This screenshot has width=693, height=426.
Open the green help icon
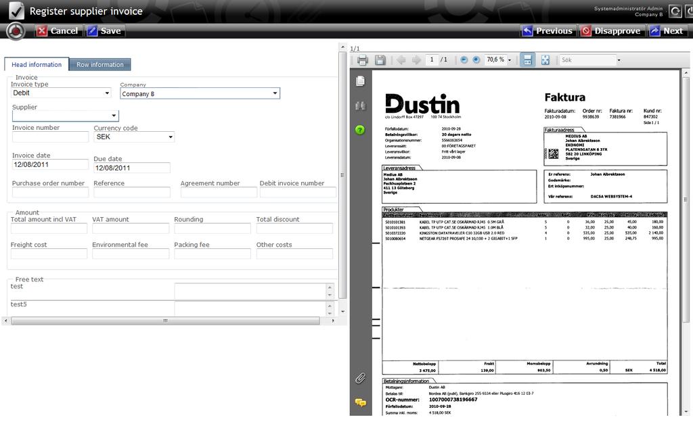pyautogui.click(x=360, y=130)
